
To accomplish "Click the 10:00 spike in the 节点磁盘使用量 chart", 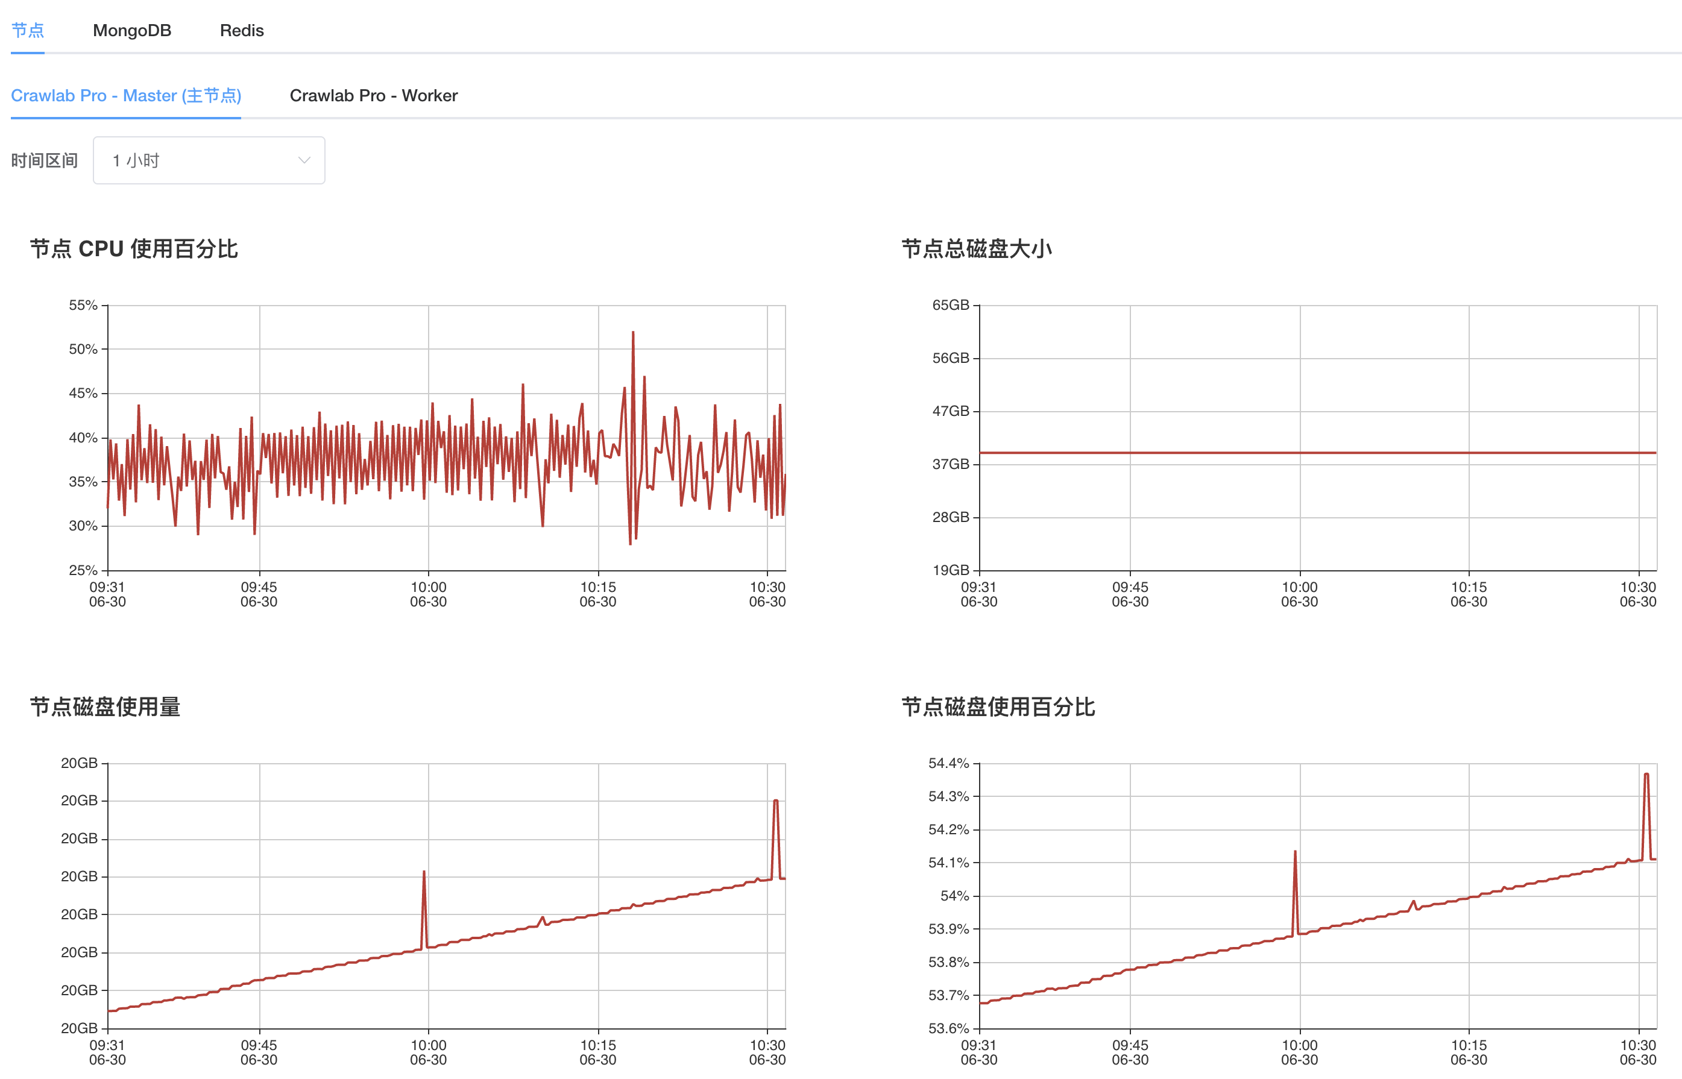I will 424,873.
